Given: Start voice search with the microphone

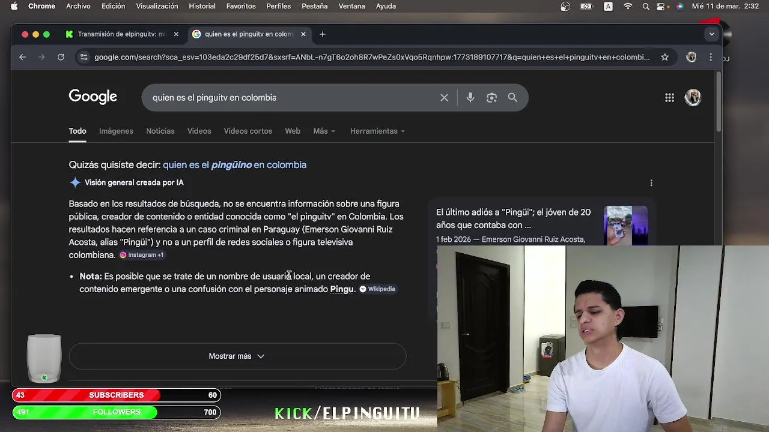Looking at the screenshot, I should coord(470,98).
